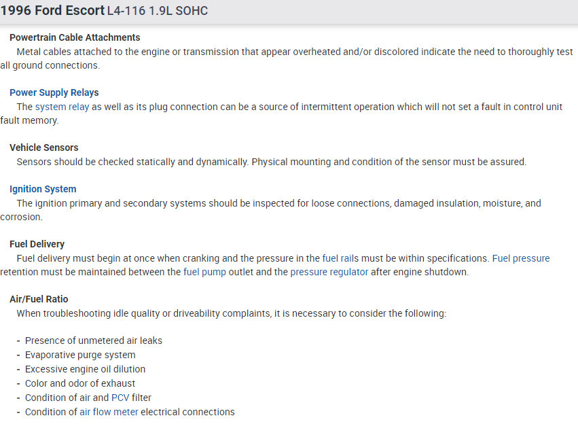
Task: Click the 1996 Ford Escort title
Action: [x=52, y=11]
